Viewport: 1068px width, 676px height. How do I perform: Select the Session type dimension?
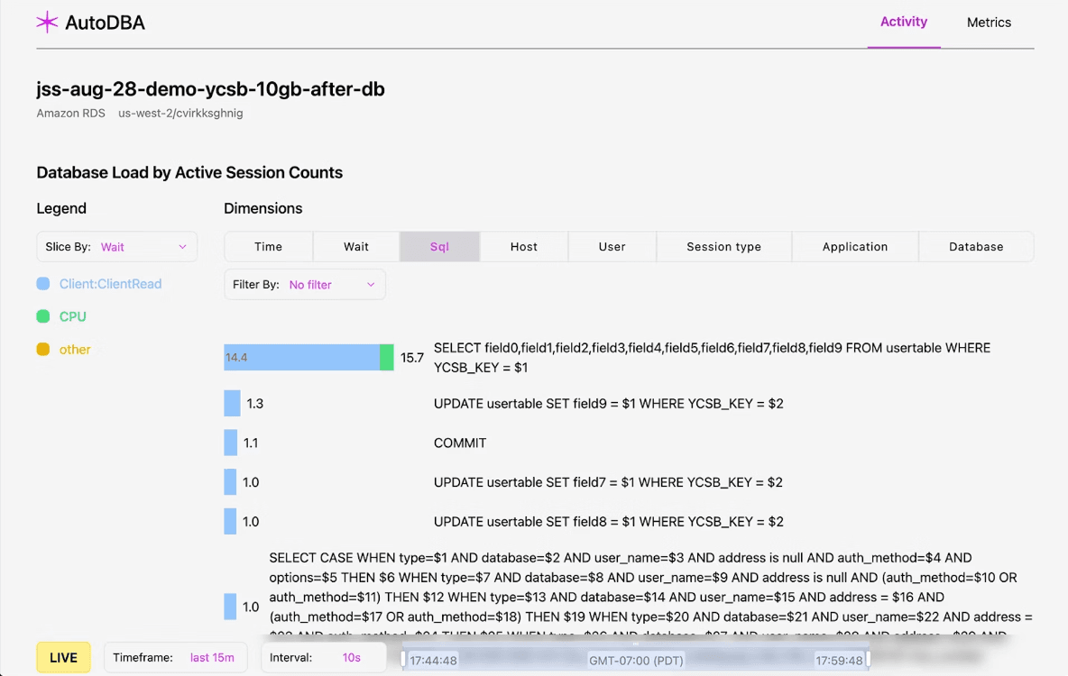tap(723, 247)
